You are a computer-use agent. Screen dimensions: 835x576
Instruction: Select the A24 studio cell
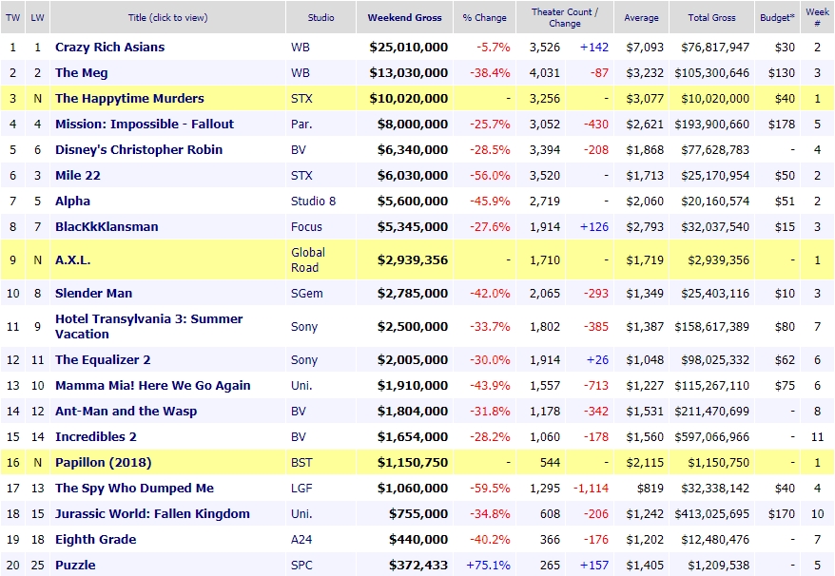click(x=301, y=539)
